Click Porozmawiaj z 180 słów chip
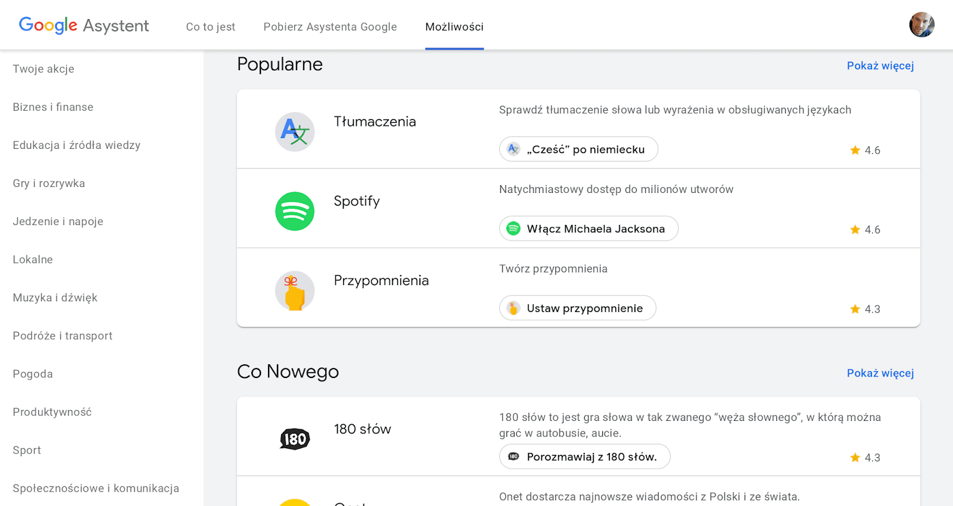This screenshot has height=506, width=953. [585, 457]
